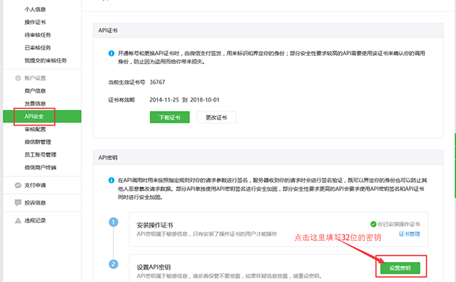Open 发票信息 page
This screenshot has height=282, width=456.
[x=35, y=104]
